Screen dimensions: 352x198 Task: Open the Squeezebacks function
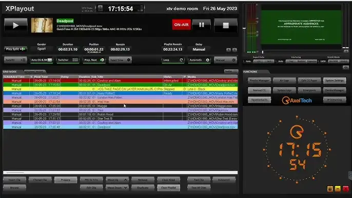tap(259, 100)
